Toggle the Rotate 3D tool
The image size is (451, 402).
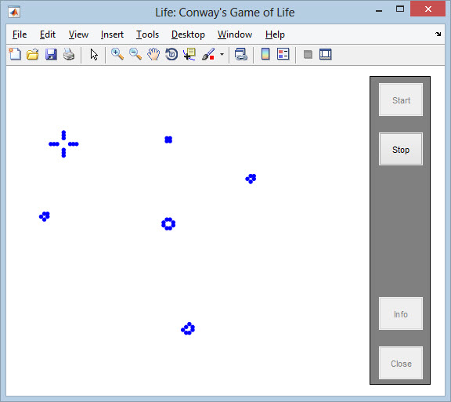click(171, 54)
